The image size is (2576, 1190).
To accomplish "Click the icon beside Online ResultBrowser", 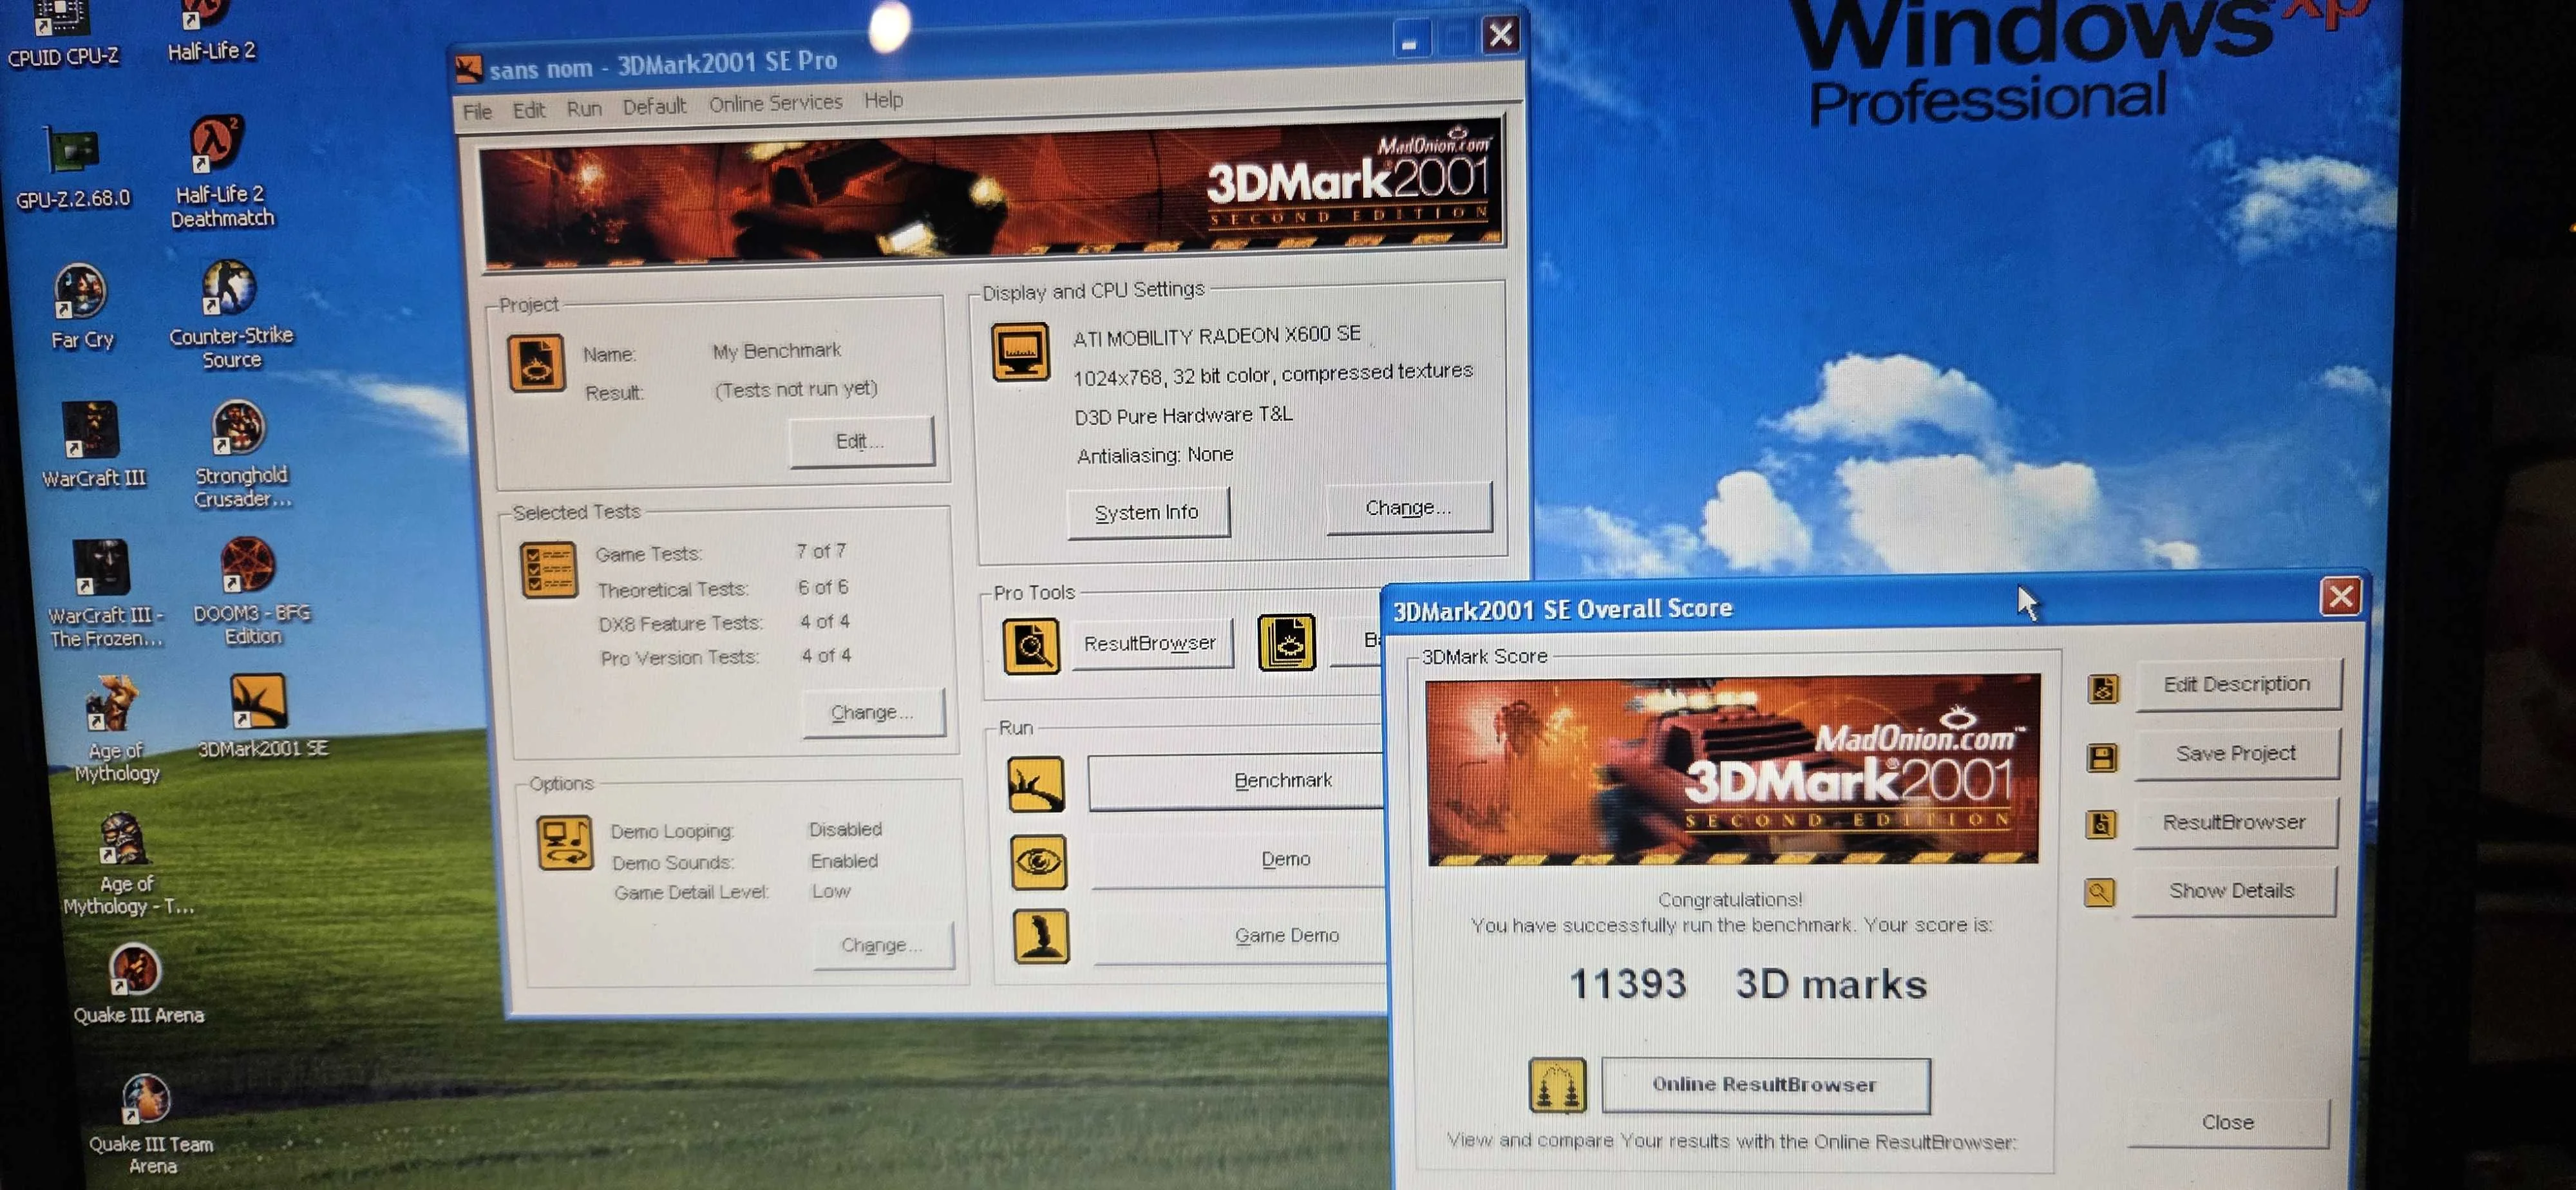I will pos(1557,1085).
